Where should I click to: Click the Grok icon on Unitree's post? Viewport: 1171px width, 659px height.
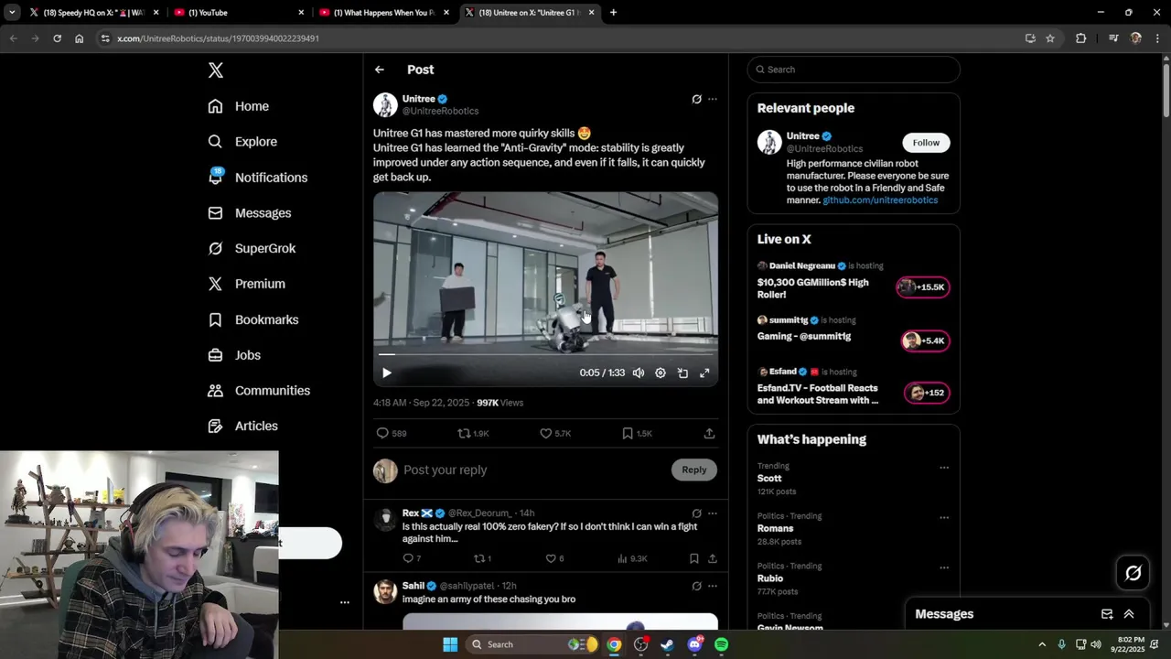[696, 99]
